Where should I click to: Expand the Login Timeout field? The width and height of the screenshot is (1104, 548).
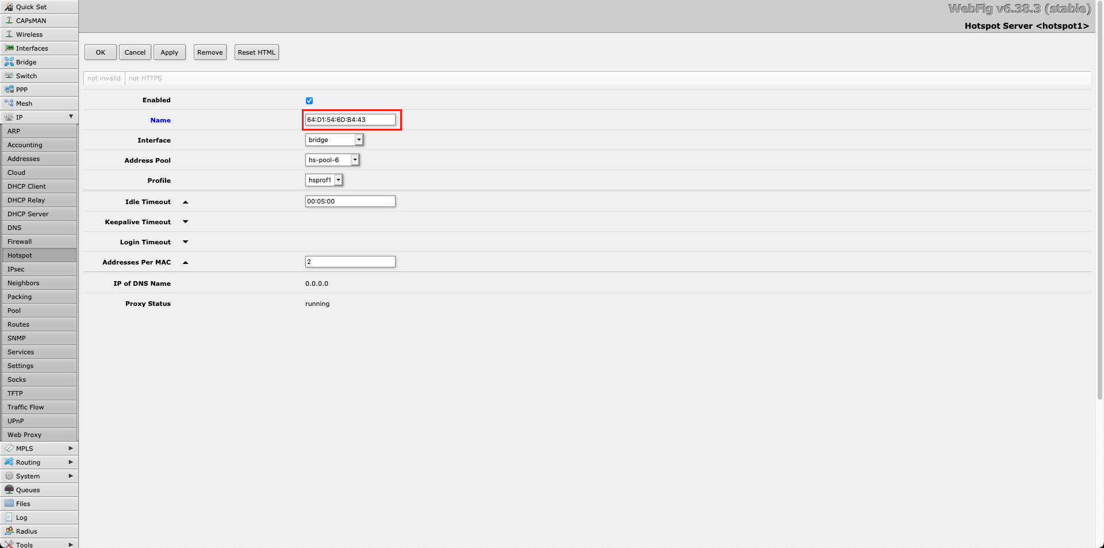tap(185, 242)
